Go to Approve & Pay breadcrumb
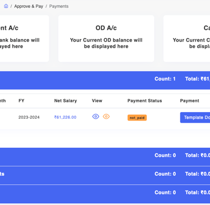 (29, 6)
